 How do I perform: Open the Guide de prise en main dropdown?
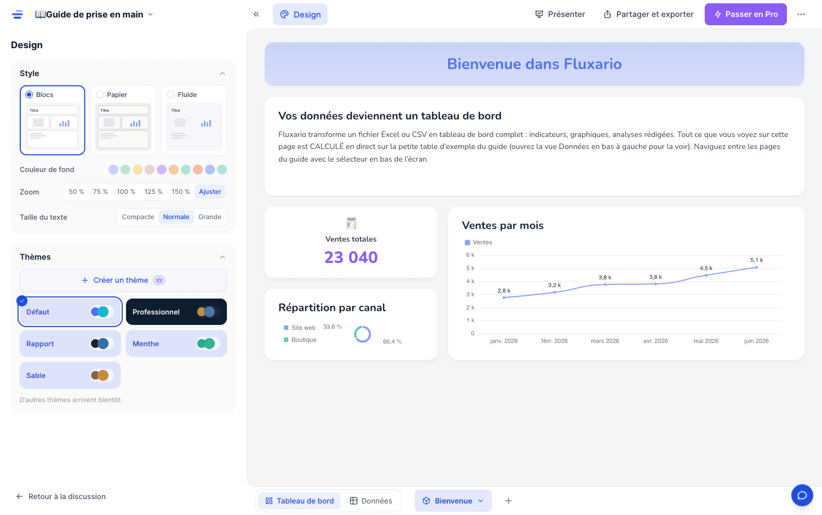click(x=94, y=14)
